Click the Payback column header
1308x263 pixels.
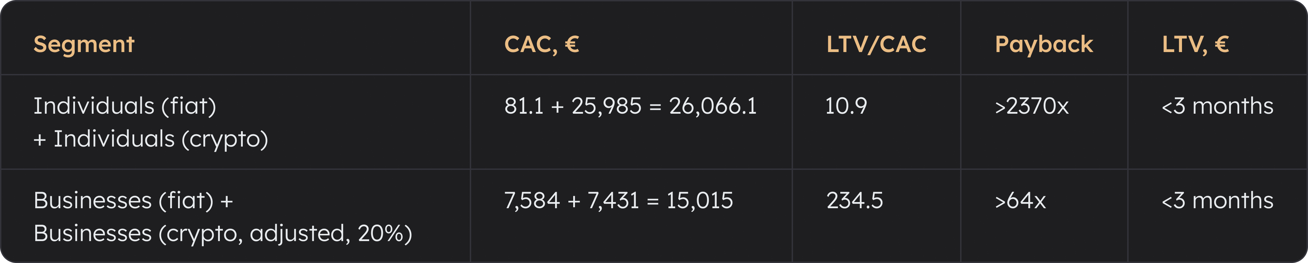click(x=1043, y=45)
